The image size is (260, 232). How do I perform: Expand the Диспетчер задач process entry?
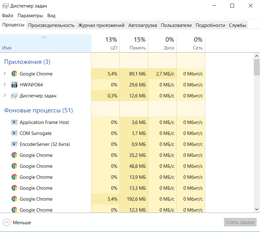pyautogui.click(x=5, y=96)
